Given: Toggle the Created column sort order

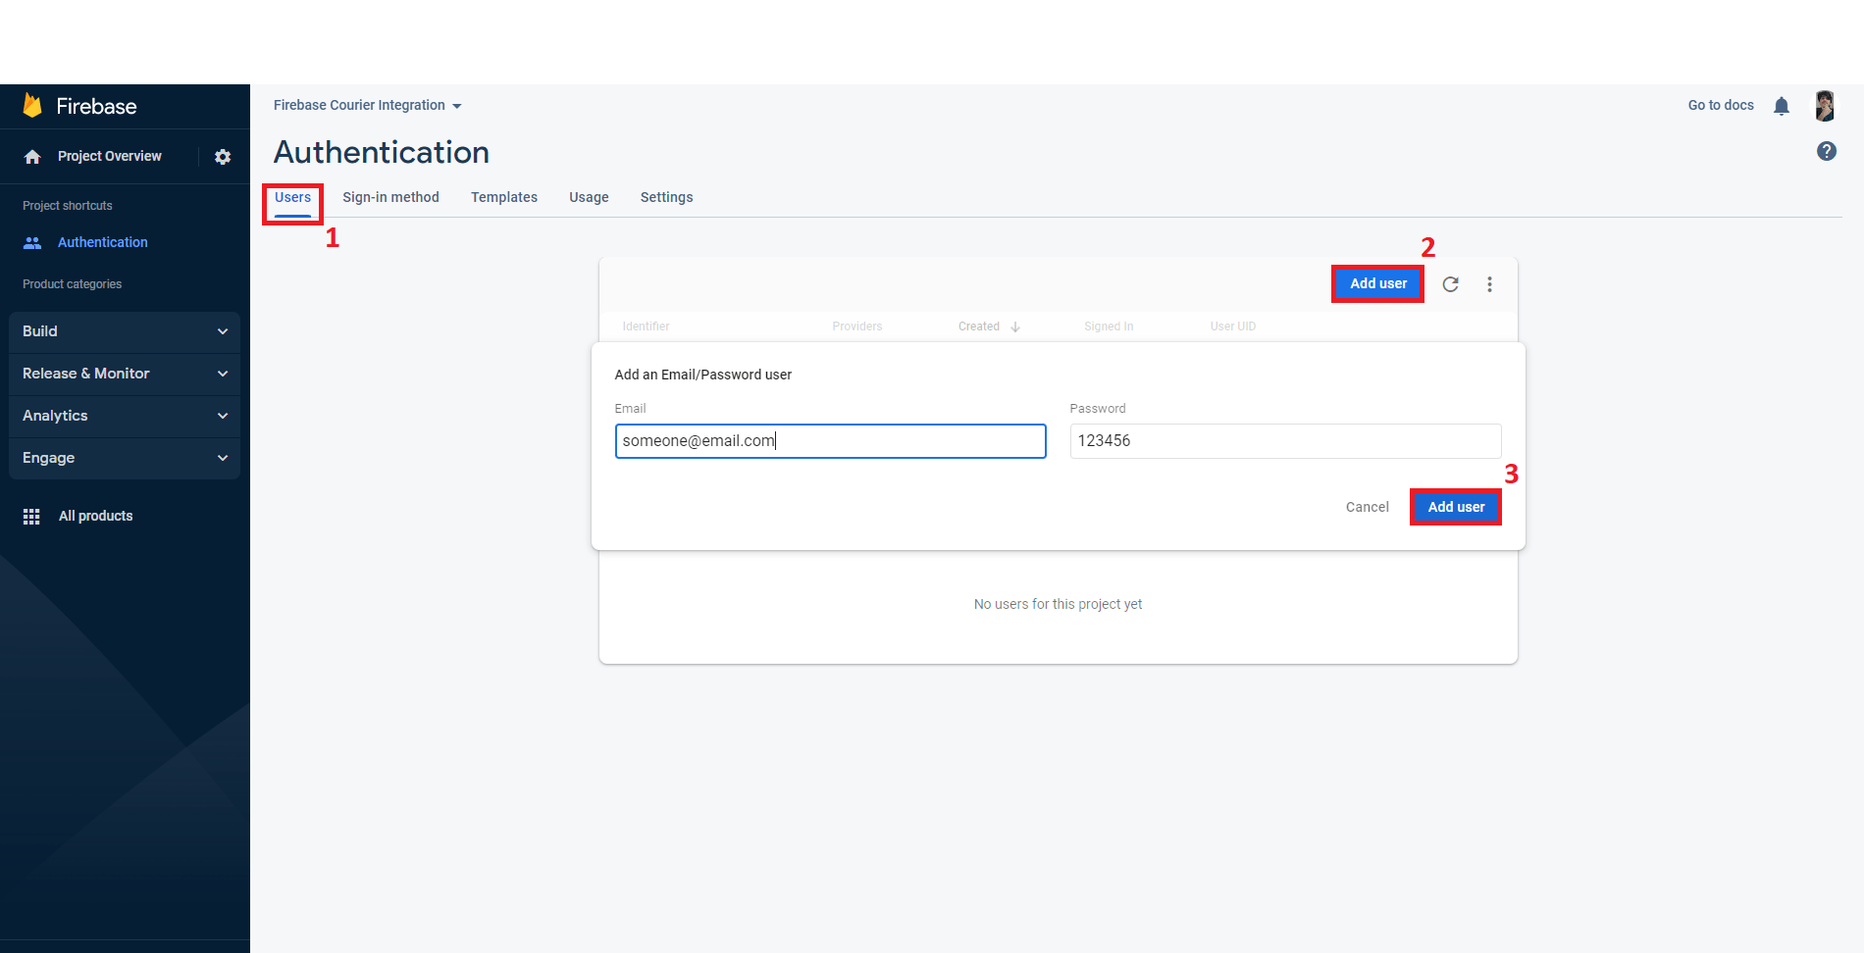Looking at the screenshot, I should [x=1014, y=326].
